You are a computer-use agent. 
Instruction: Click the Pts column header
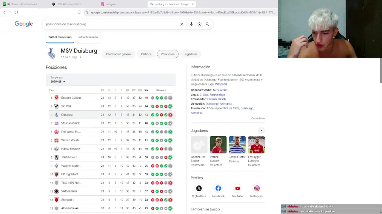146,90
